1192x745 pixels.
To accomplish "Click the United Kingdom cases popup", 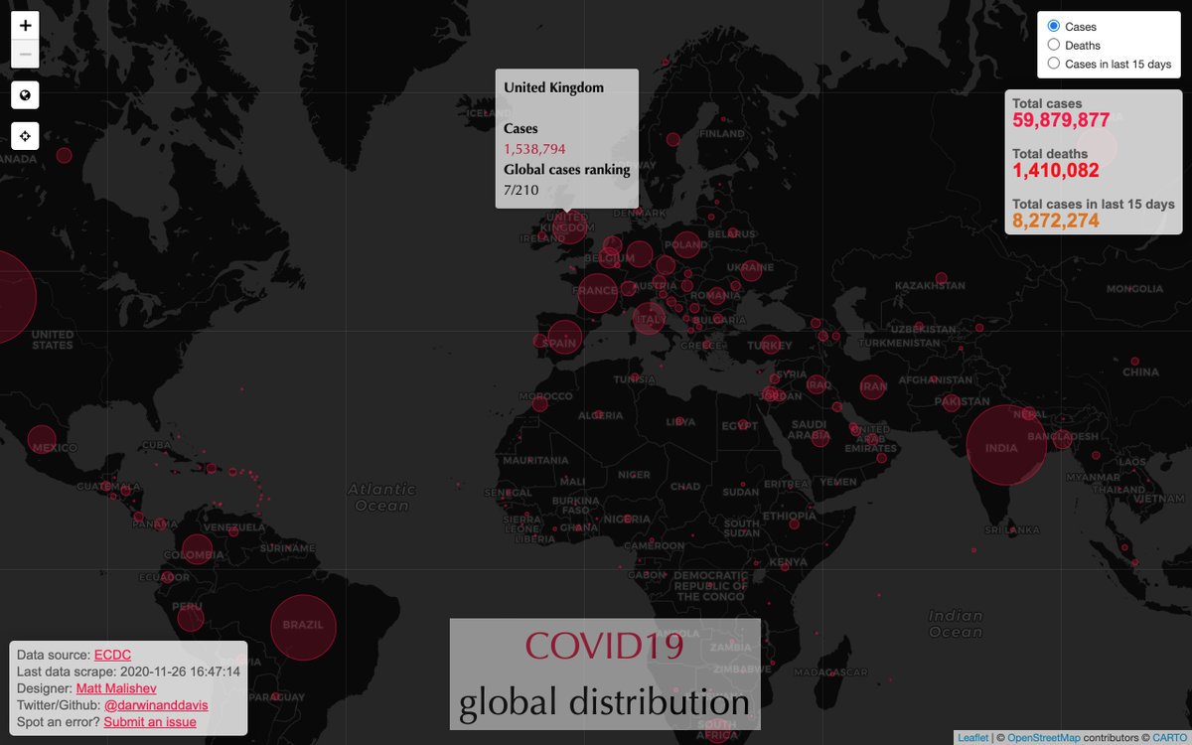I will coord(566,138).
